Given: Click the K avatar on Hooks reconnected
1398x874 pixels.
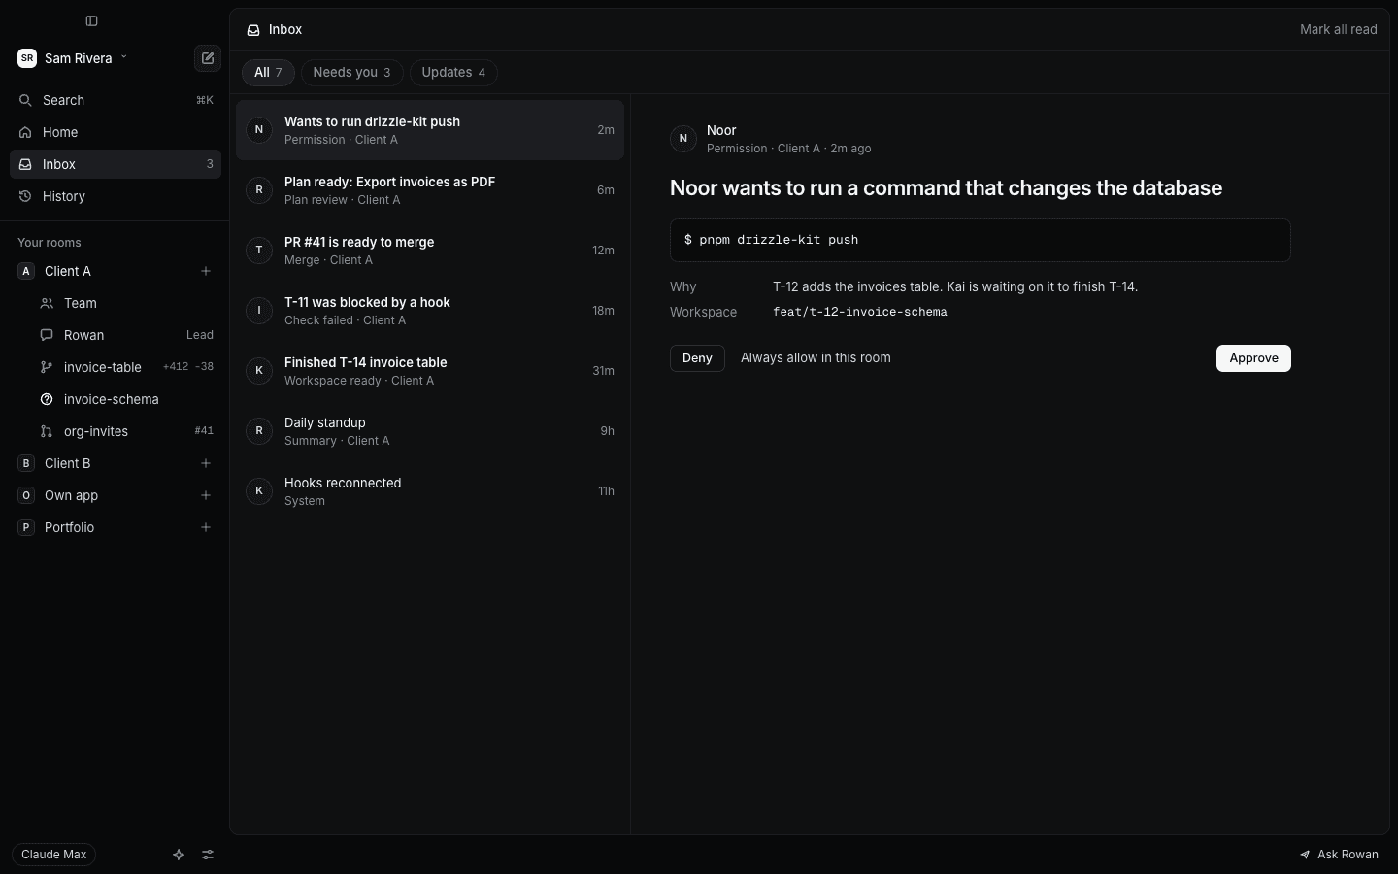Looking at the screenshot, I should (259, 490).
